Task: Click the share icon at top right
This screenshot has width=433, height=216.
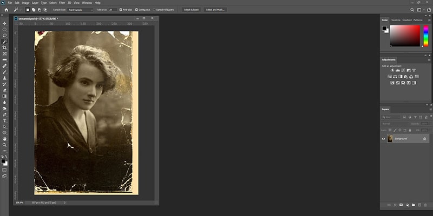Action: 429,10
